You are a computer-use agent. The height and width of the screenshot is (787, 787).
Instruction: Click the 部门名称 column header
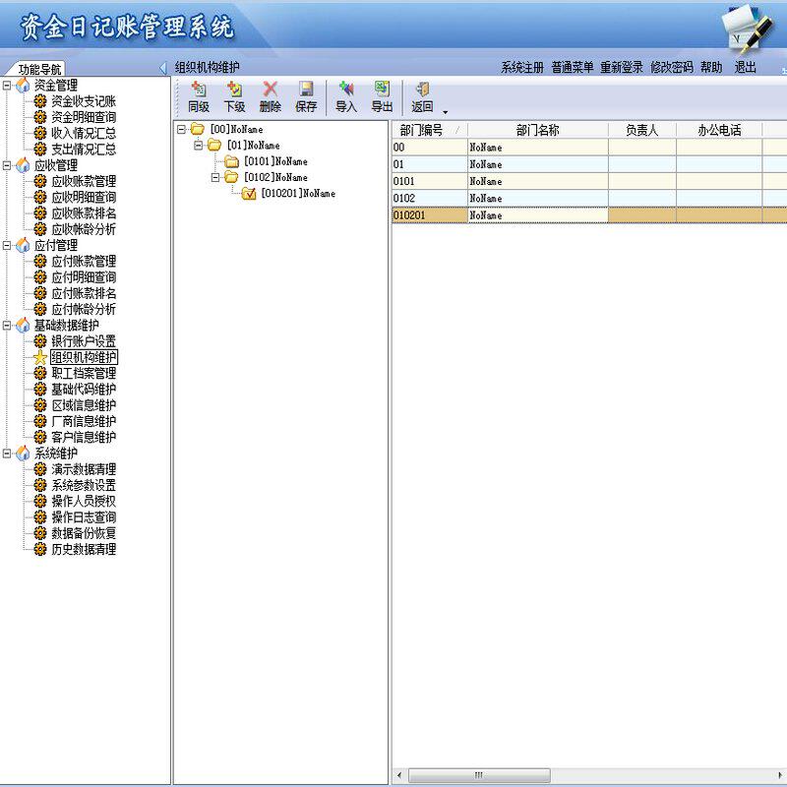tap(537, 131)
